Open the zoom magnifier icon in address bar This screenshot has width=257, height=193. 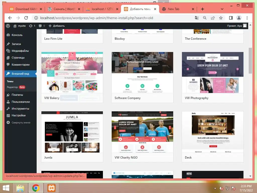[x=205, y=18]
